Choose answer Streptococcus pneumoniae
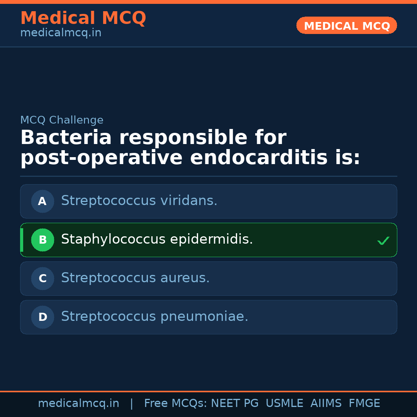Image resolution: width=417 pixels, height=417 pixels. pyautogui.click(x=154, y=317)
